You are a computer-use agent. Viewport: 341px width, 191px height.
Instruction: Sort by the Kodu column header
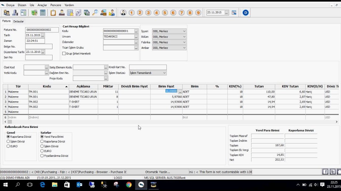pos(48,86)
